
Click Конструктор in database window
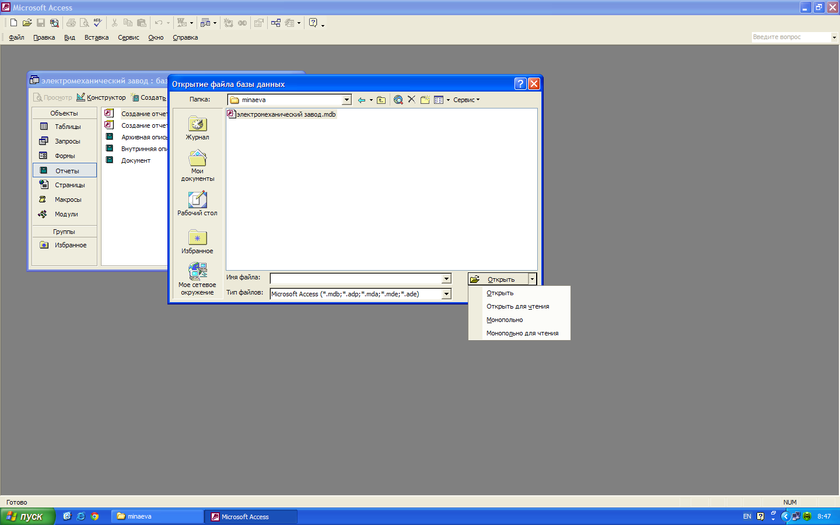[101, 97]
